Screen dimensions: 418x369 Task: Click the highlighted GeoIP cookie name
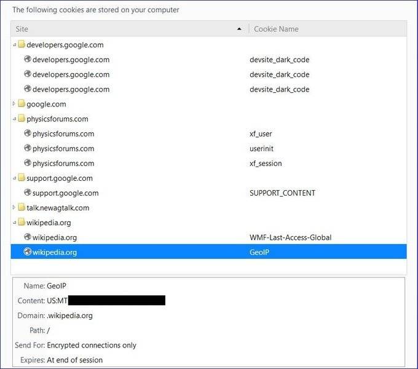click(x=259, y=252)
